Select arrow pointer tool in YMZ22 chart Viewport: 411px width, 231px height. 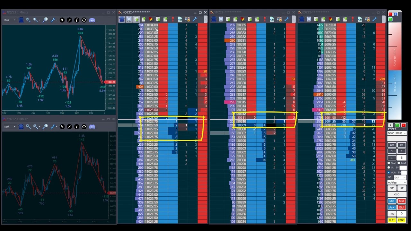pos(62,127)
